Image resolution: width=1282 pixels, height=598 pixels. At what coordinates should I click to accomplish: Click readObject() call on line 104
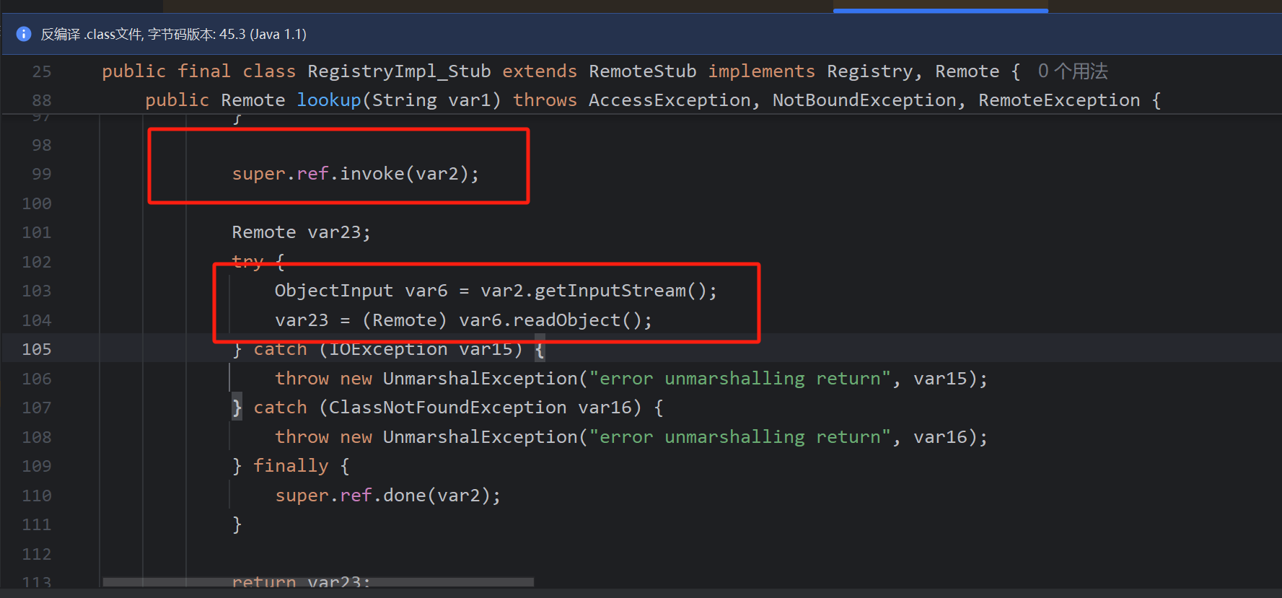[x=577, y=320]
